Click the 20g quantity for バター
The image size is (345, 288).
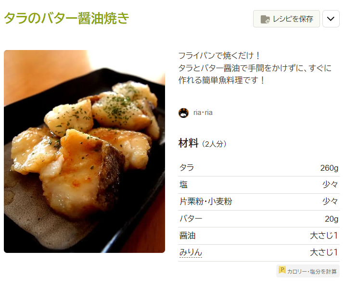click(332, 219)
